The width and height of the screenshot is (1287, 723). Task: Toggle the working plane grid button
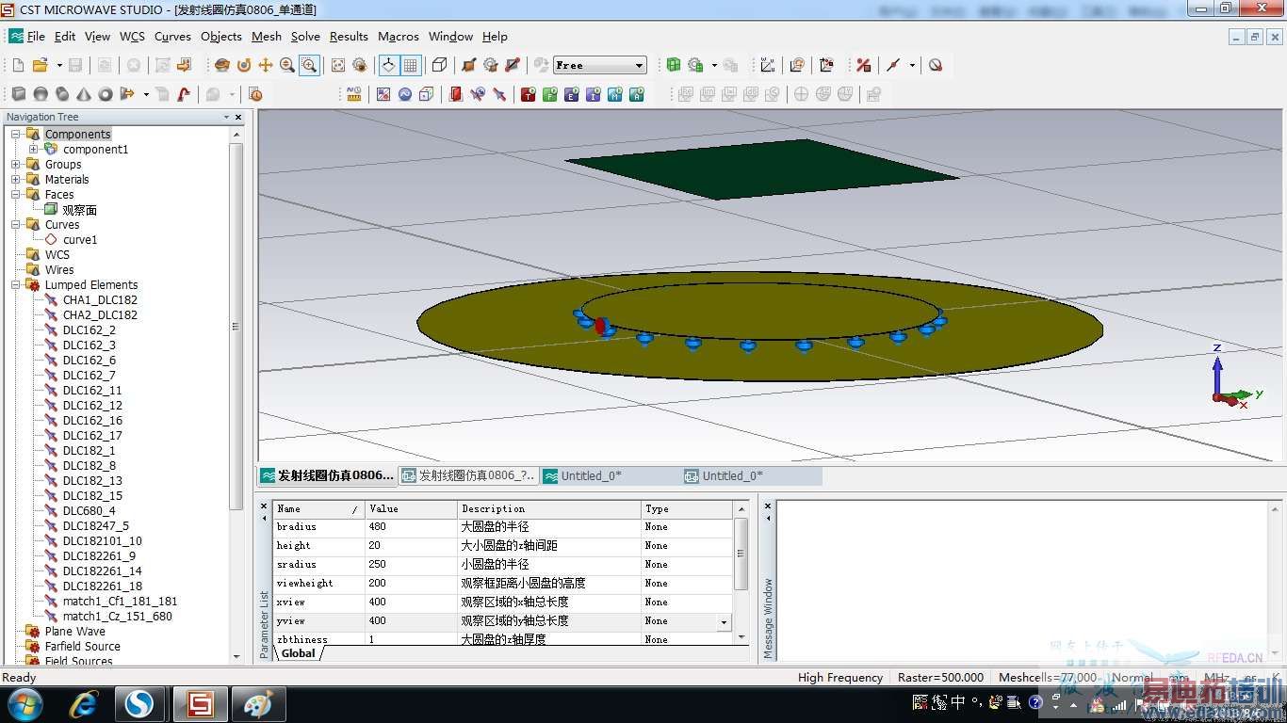pos(411,65)
